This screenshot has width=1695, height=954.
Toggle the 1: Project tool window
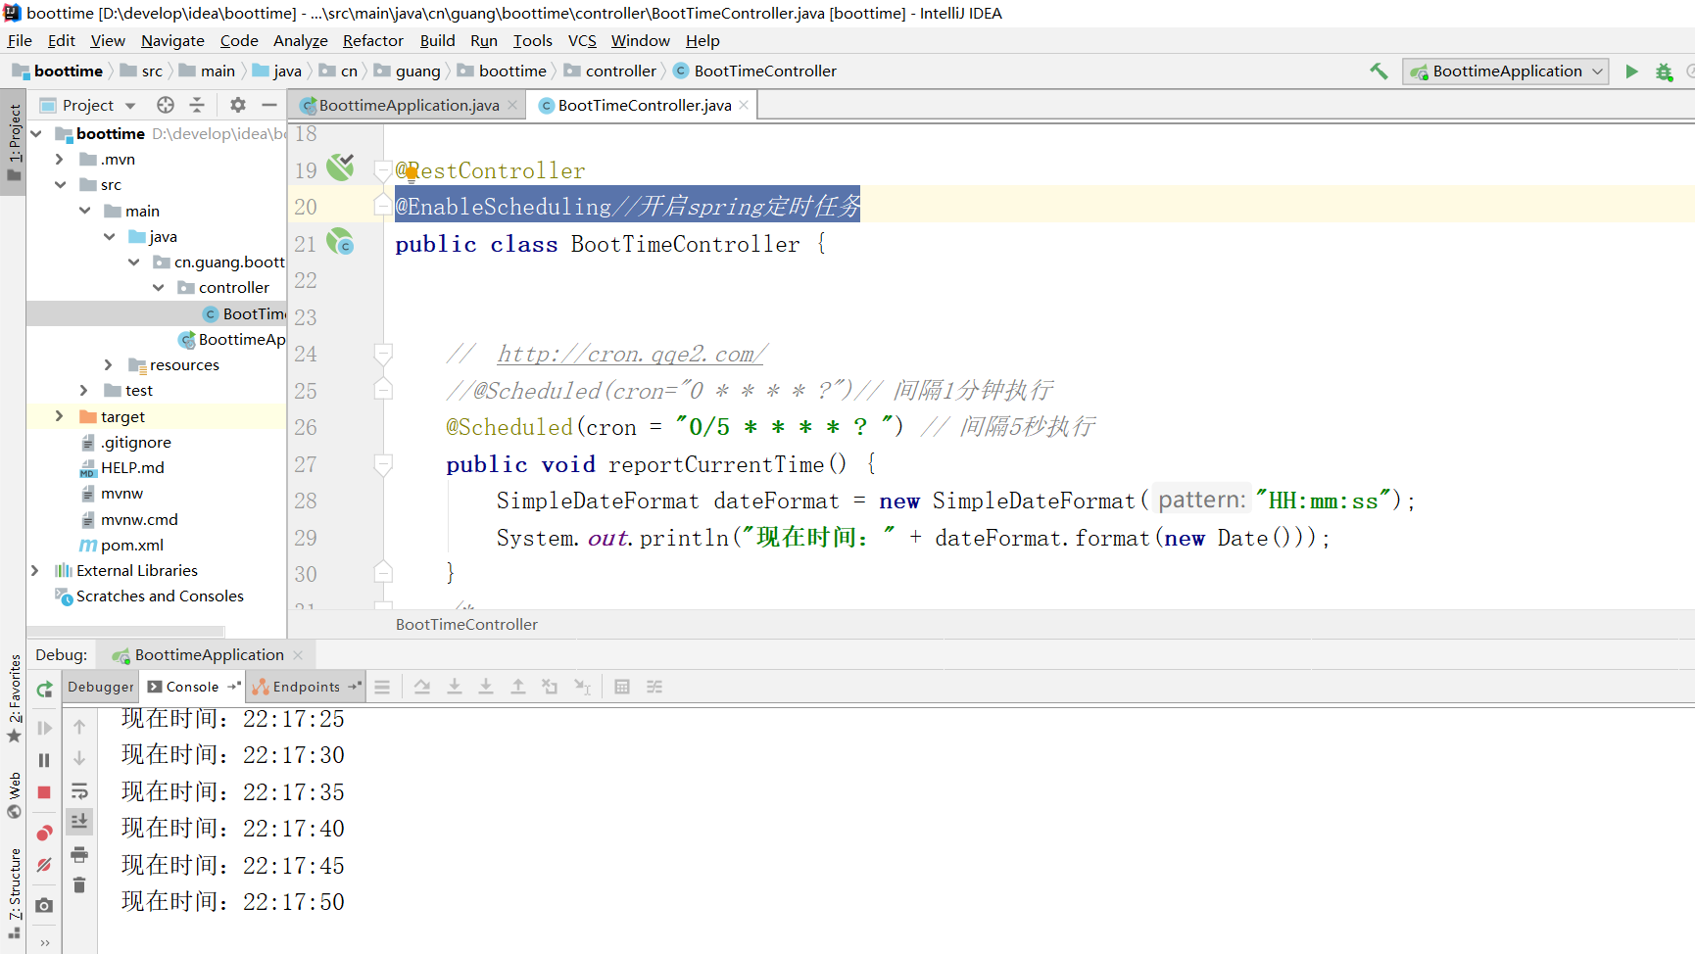pos(14,144)
